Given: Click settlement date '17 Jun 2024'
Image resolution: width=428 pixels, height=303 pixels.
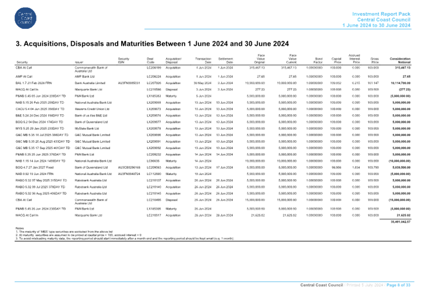Looking at the screenshot, I should [x=225, y=168].
